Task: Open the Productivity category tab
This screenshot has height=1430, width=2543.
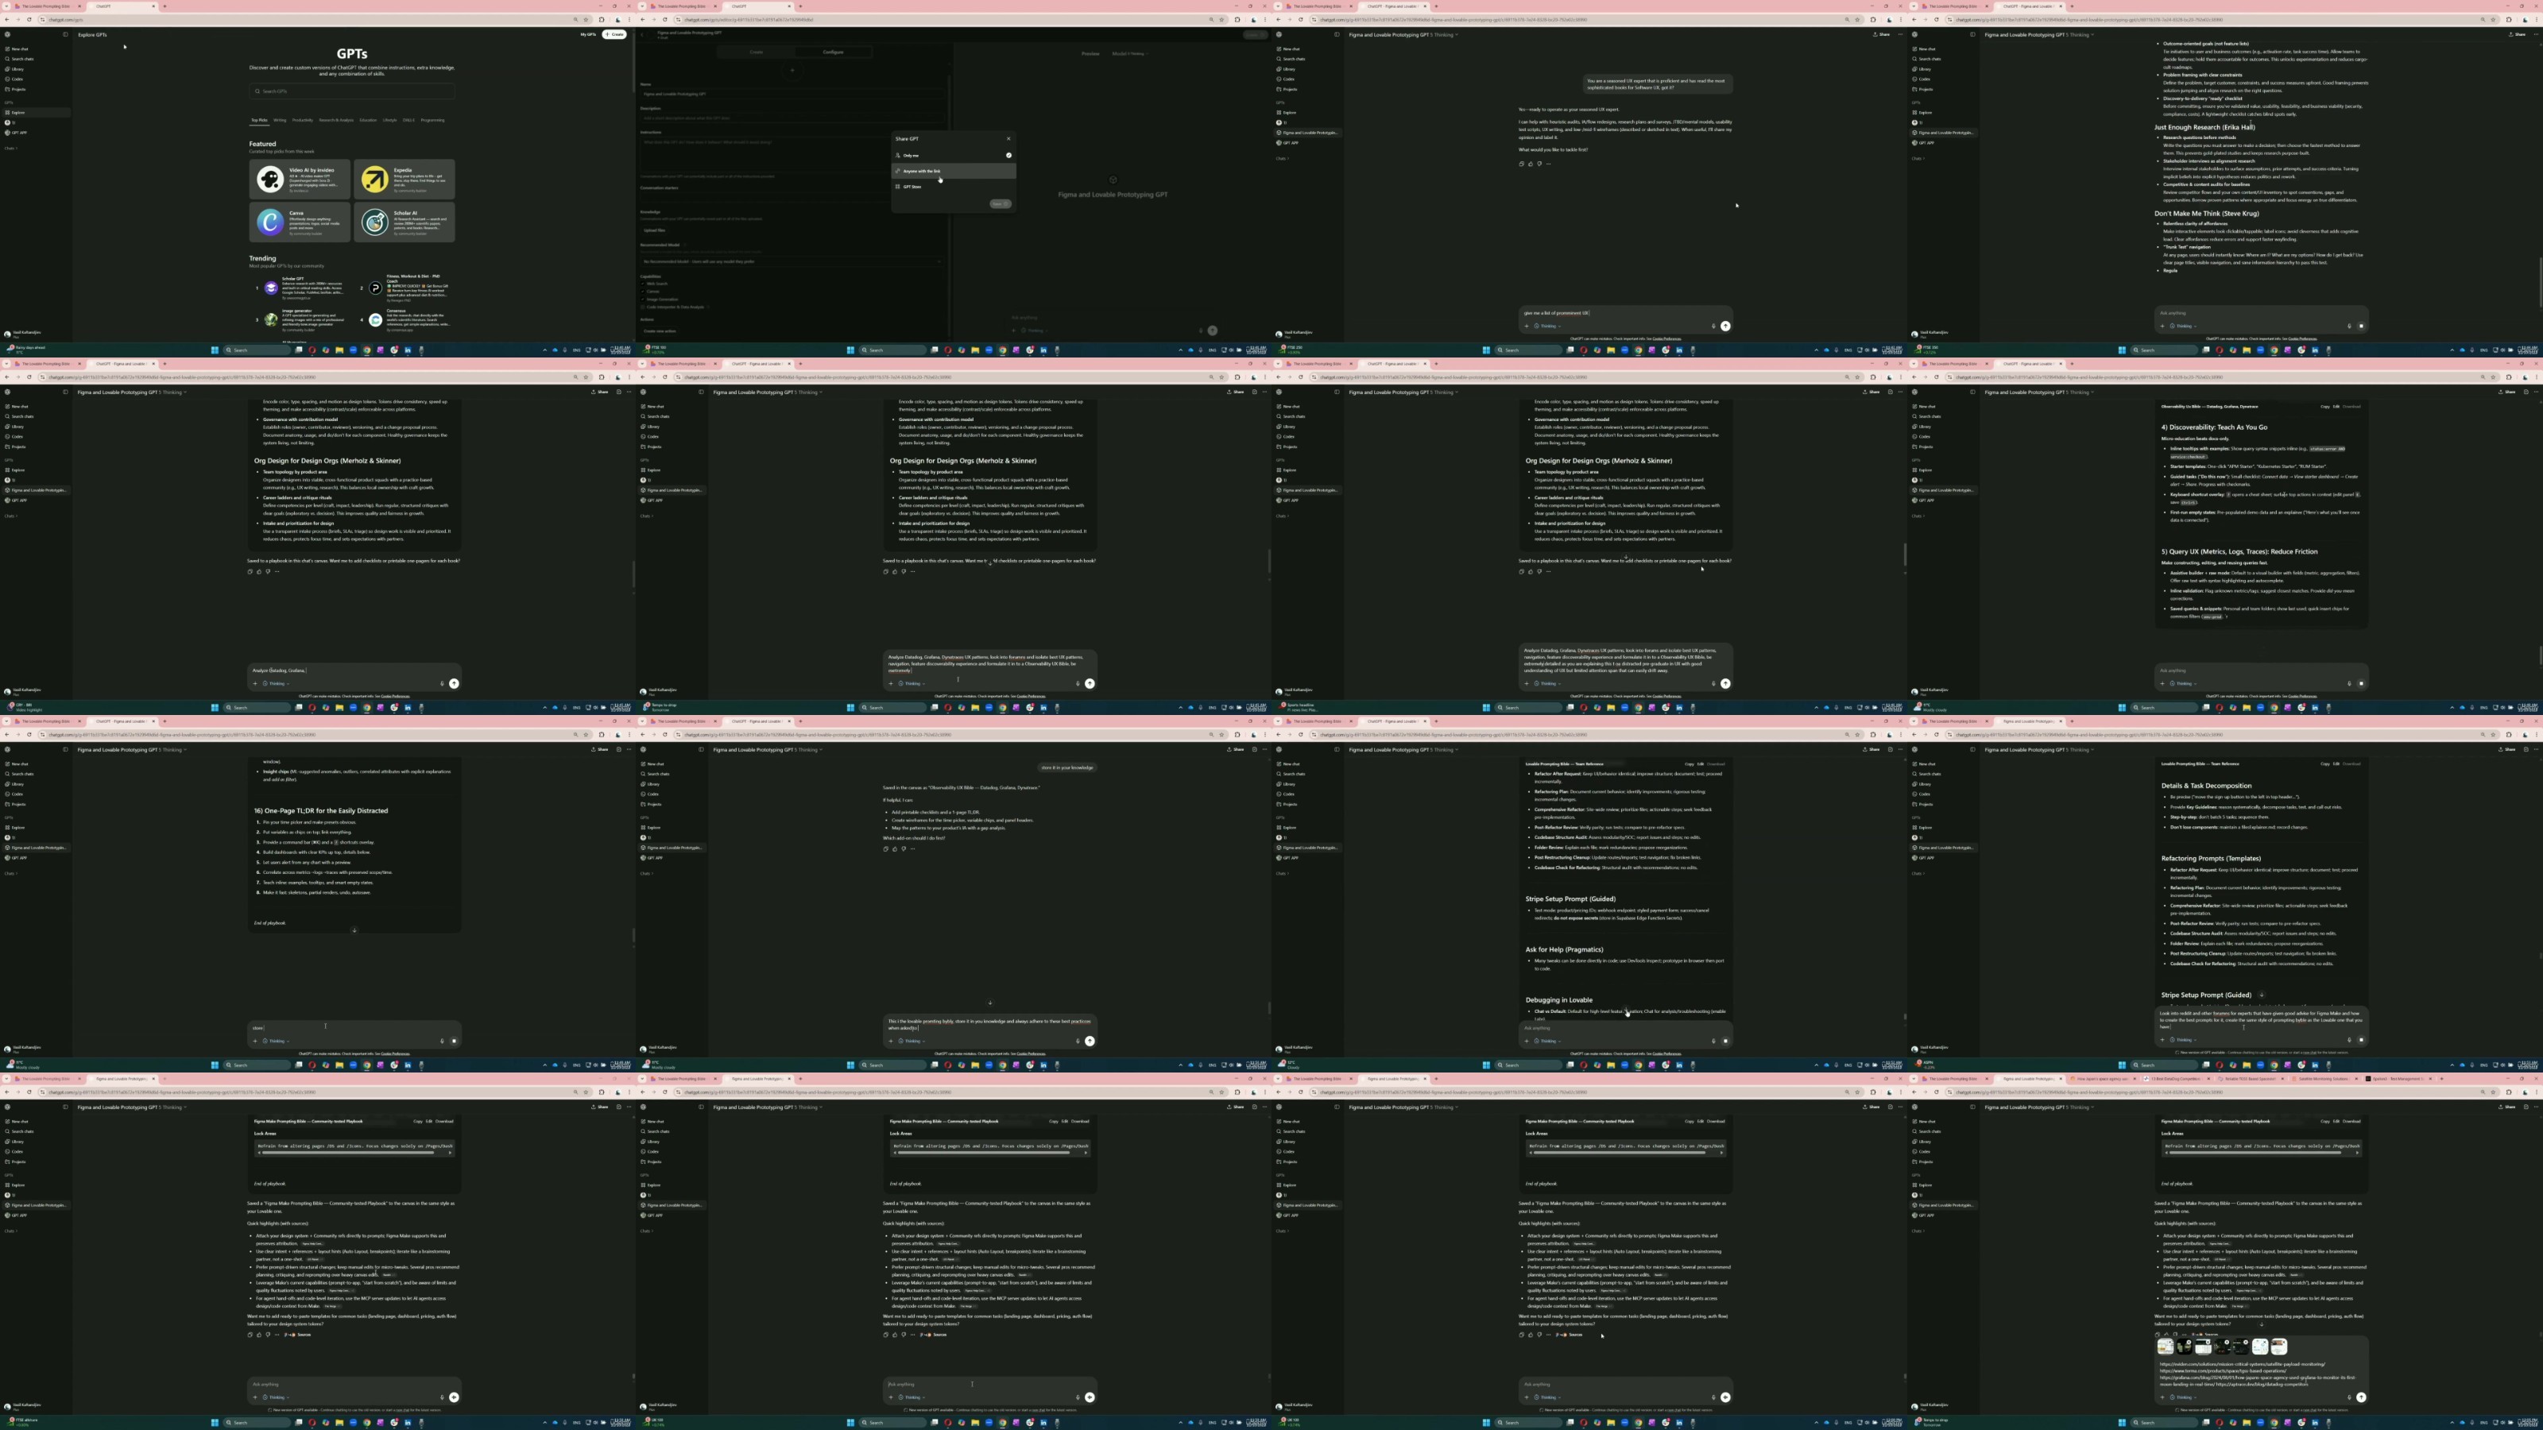Action: click(x=302, y=119)
